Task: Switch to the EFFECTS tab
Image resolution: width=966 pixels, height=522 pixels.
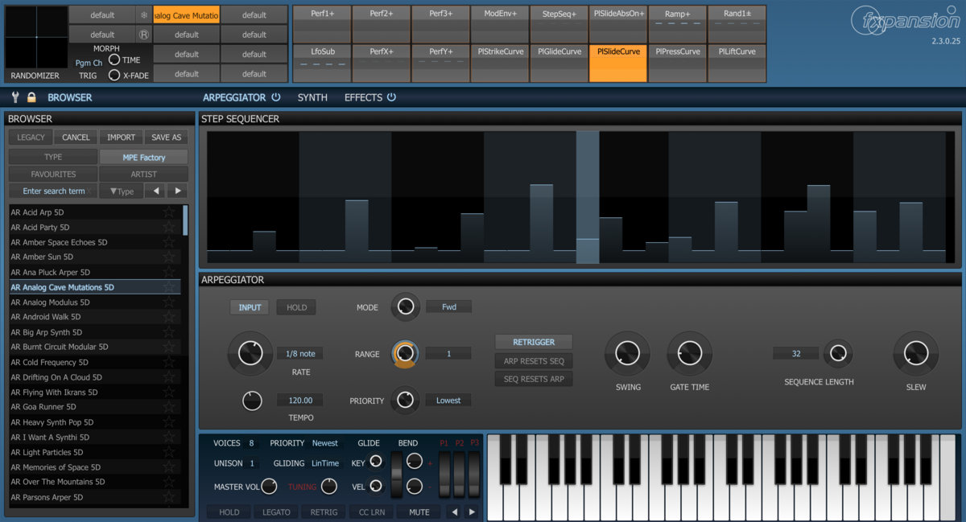Action: [x=363, y=97]
